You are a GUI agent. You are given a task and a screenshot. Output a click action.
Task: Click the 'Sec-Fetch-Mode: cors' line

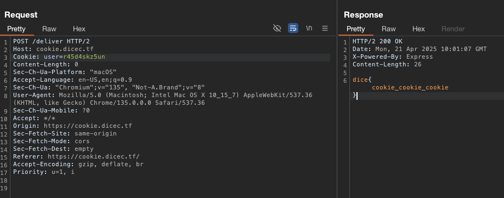(x=52, y=141)
